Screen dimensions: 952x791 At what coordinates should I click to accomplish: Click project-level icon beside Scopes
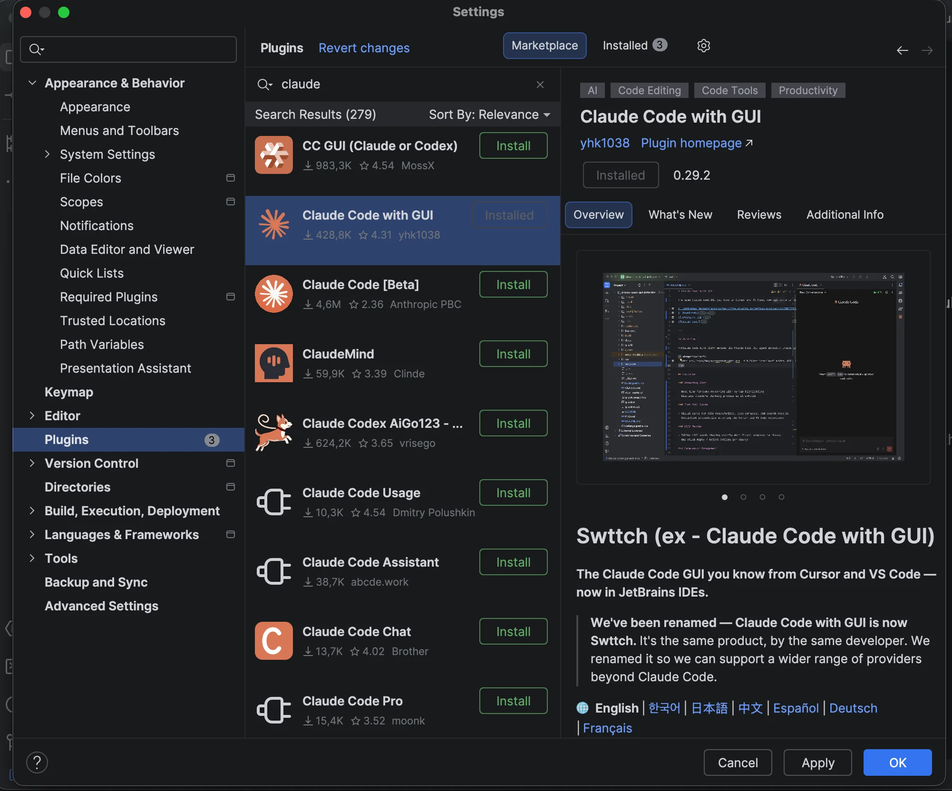click(x=231, y=202)
